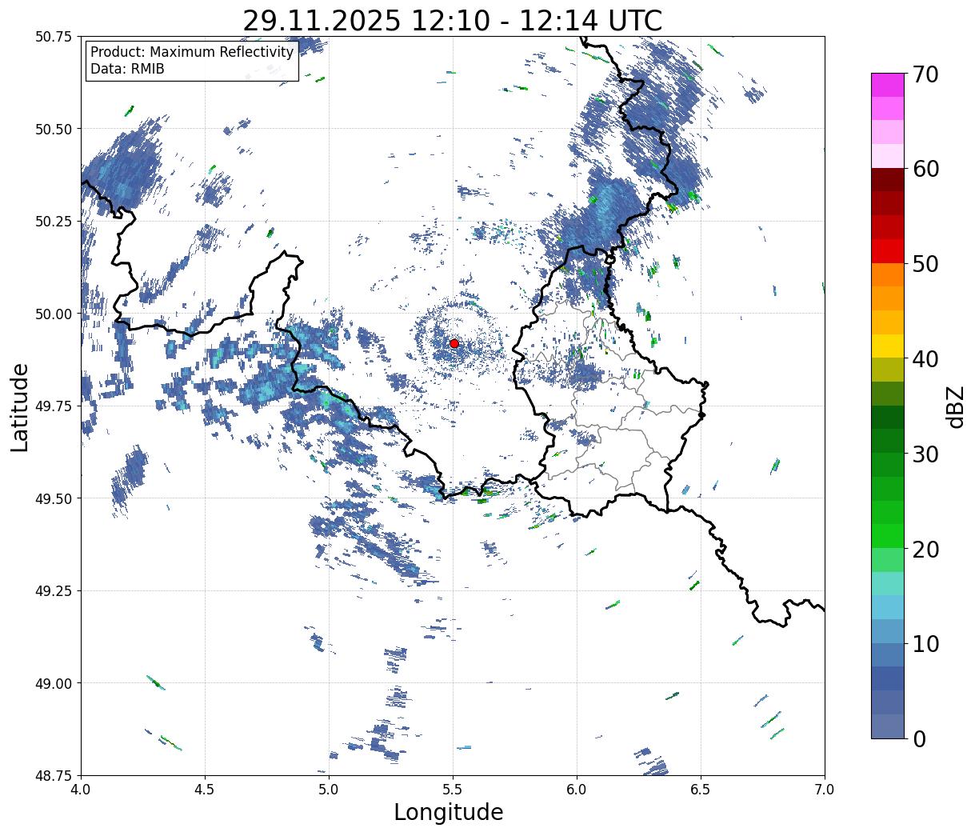This screenshot has width=975, height=832.
Task: Click the dark maroon colorbar swatch below 60
Action: click(x=888, y=180)
